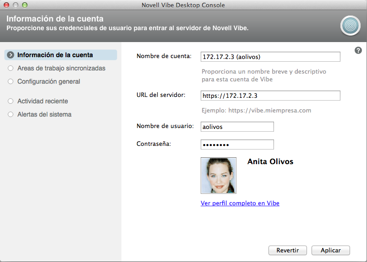
Task: Click Anita Olivos profile photo
Action: 219,176
